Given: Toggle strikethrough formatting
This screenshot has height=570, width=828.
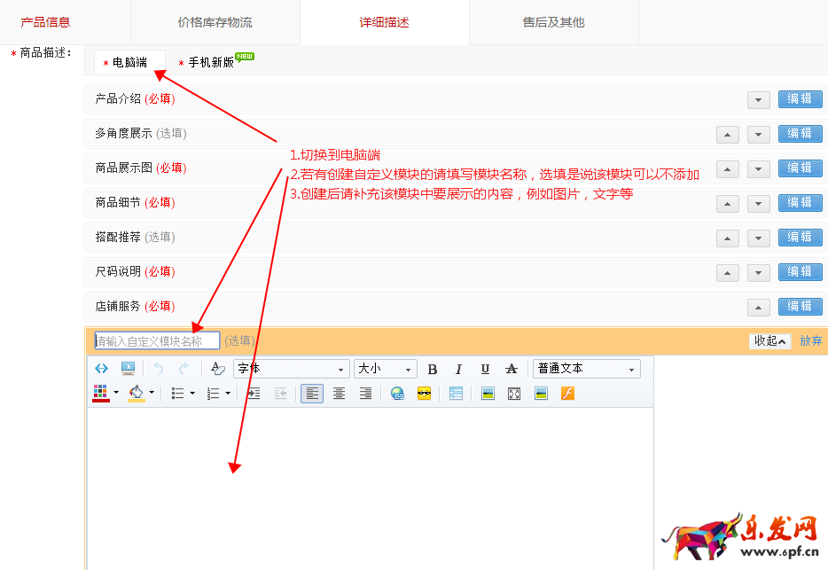Looking at the screenshot, I should coord(512,369).
